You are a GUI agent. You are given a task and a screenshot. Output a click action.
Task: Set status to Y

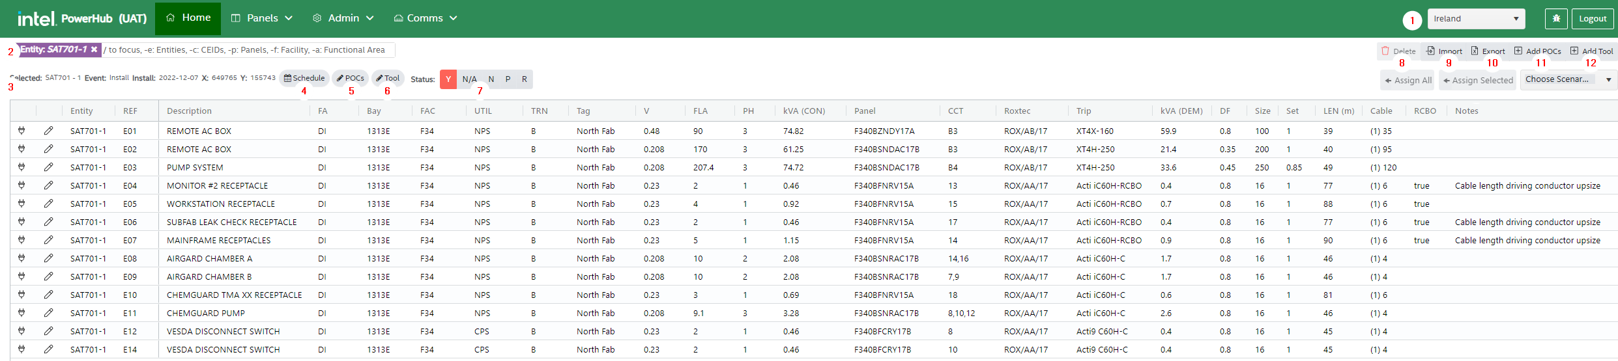tap(448, 79)
